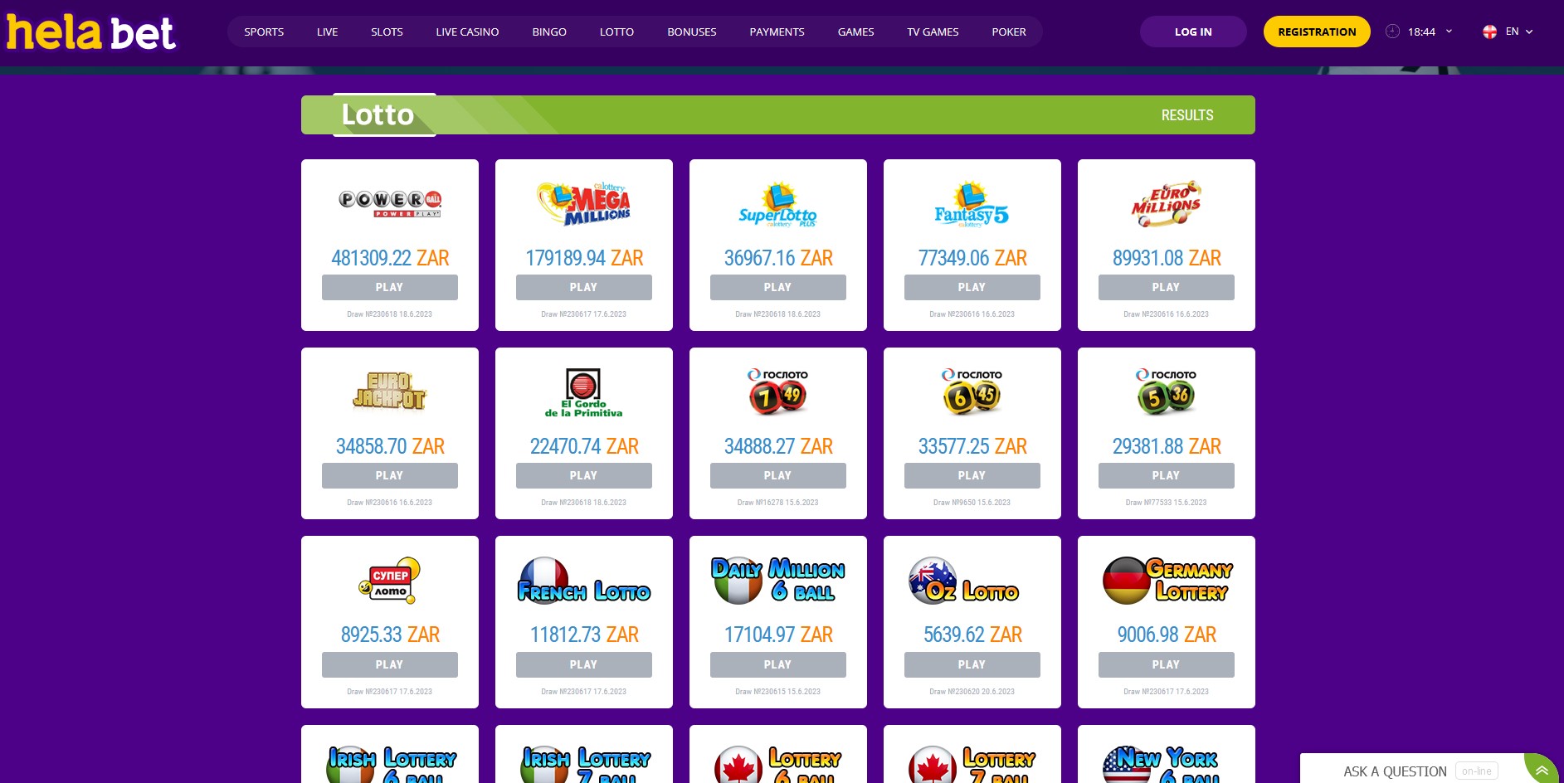Open the Irish Lottery 7 Ball logo
Viewport: 1564px width, 783px height.
coord(586,764)
